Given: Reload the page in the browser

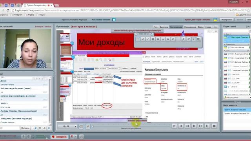Looking at the screenshot, I should [x=8, y=10].
